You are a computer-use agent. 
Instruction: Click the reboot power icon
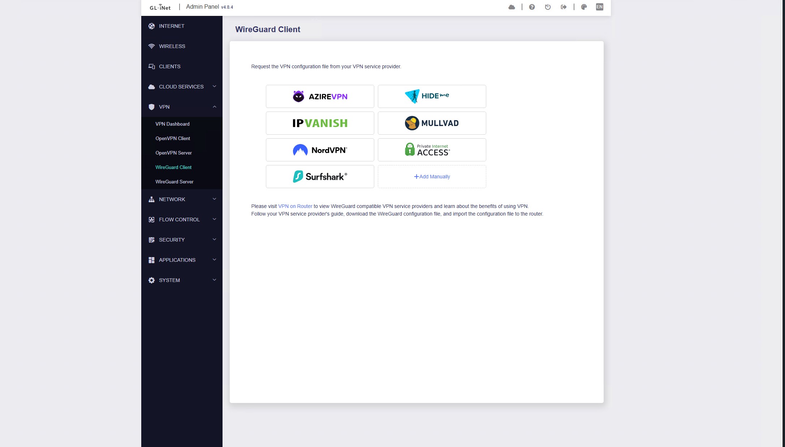(548, 7)
